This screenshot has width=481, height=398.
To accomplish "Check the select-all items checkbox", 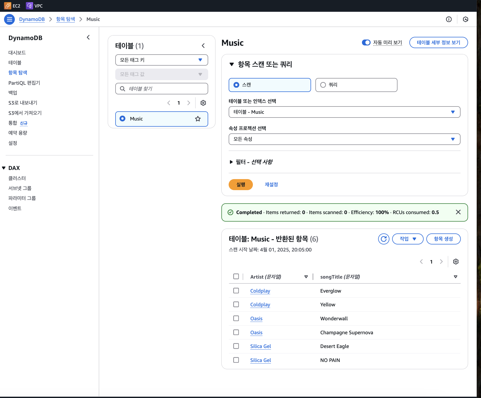I will point(236,276).
